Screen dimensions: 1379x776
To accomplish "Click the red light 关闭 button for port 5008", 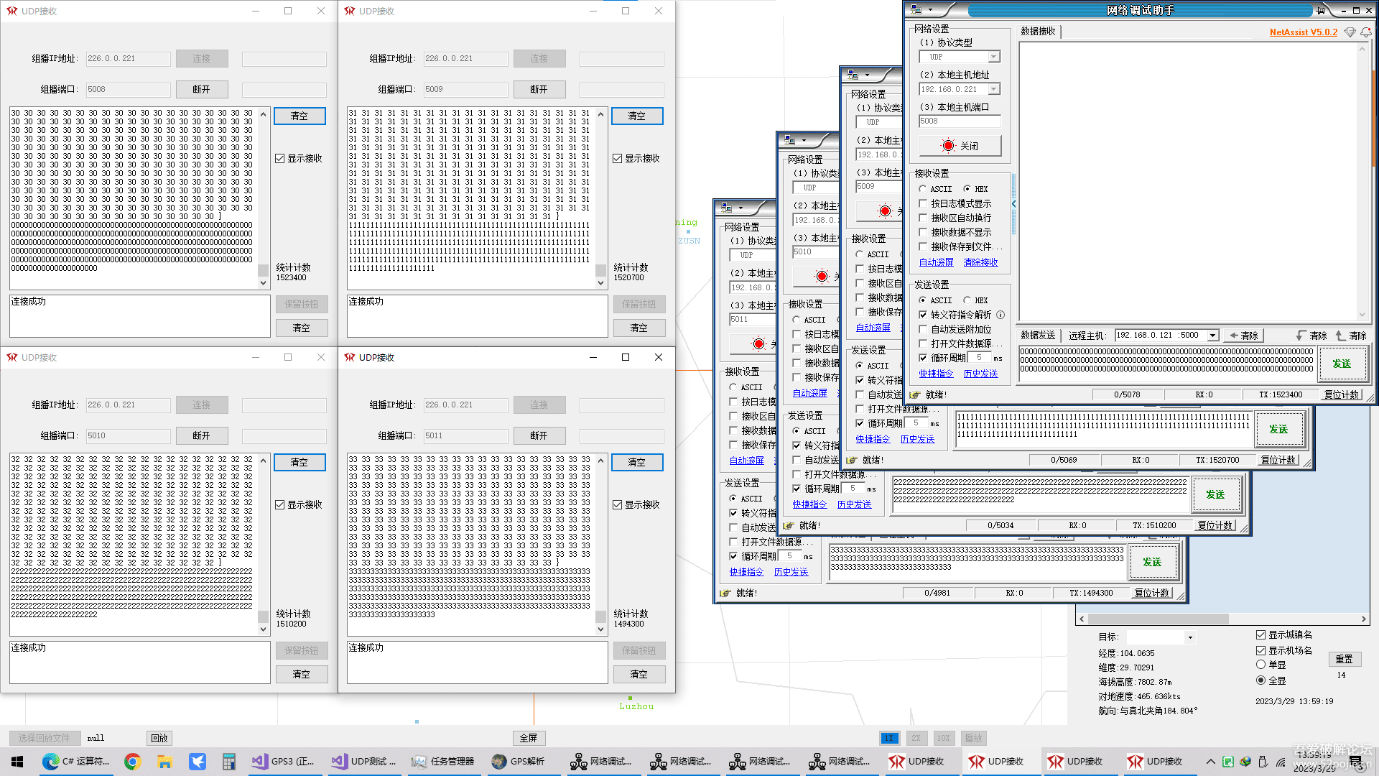I will pyautogui.click(x=960, y=146).
